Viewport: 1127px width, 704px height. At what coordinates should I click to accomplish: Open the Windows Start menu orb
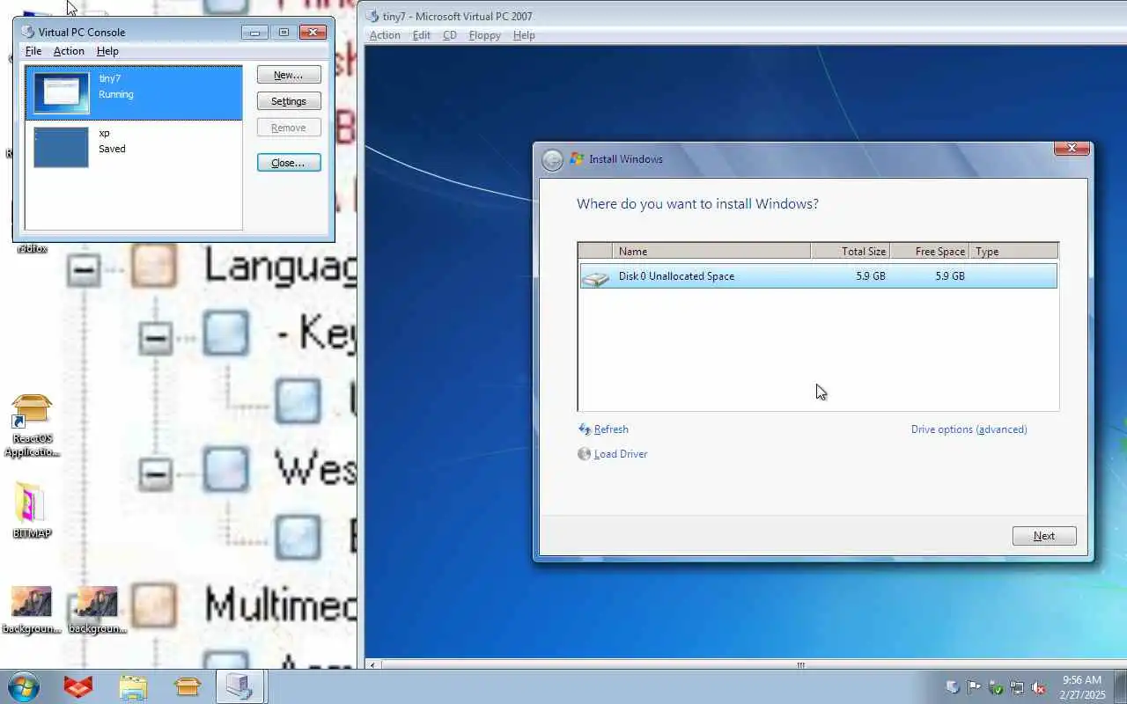click(x=24, y=686)
